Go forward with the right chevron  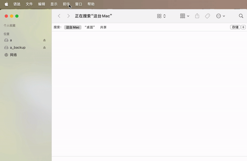(68, 16)
